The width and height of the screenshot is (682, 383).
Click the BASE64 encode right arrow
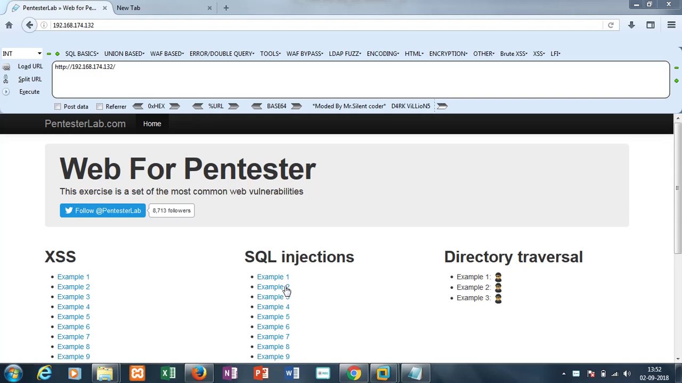[x=297, y=106]
